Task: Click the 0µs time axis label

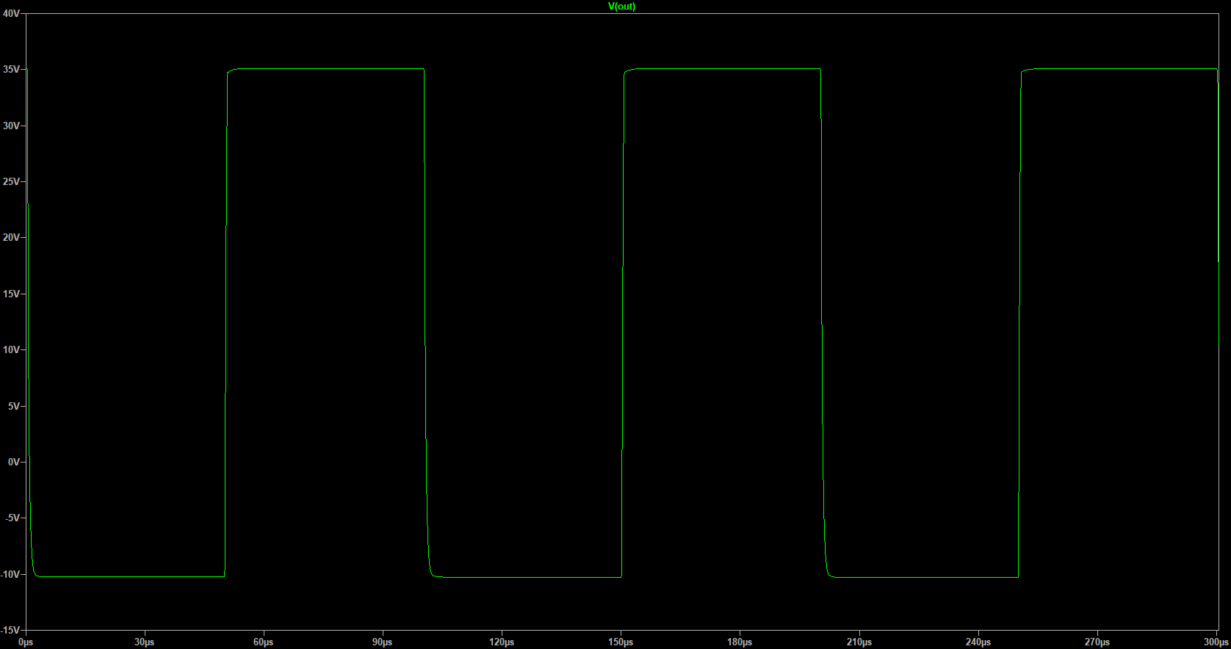Action: [x=26, y=642]
